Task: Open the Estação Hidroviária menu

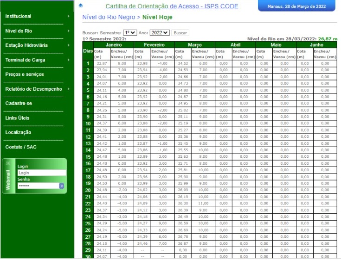Action: pyautogui.click(x=26, y=45)
